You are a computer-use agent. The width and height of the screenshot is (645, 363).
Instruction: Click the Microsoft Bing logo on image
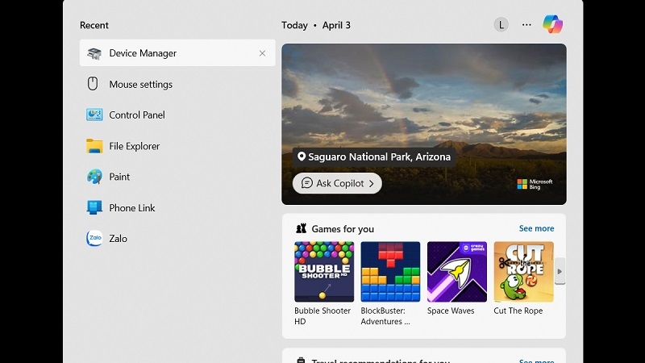[x=535, y=184]
